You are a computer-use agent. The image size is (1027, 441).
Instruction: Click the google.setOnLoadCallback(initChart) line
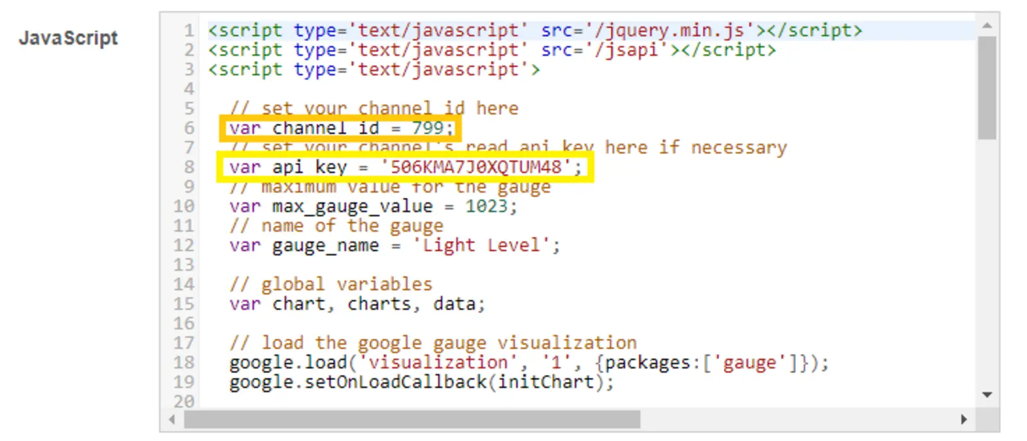pyautogui.click(x=421, y=383)
